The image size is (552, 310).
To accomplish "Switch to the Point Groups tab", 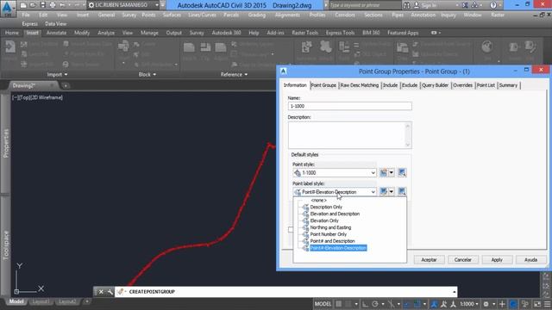I will point(323,85).
